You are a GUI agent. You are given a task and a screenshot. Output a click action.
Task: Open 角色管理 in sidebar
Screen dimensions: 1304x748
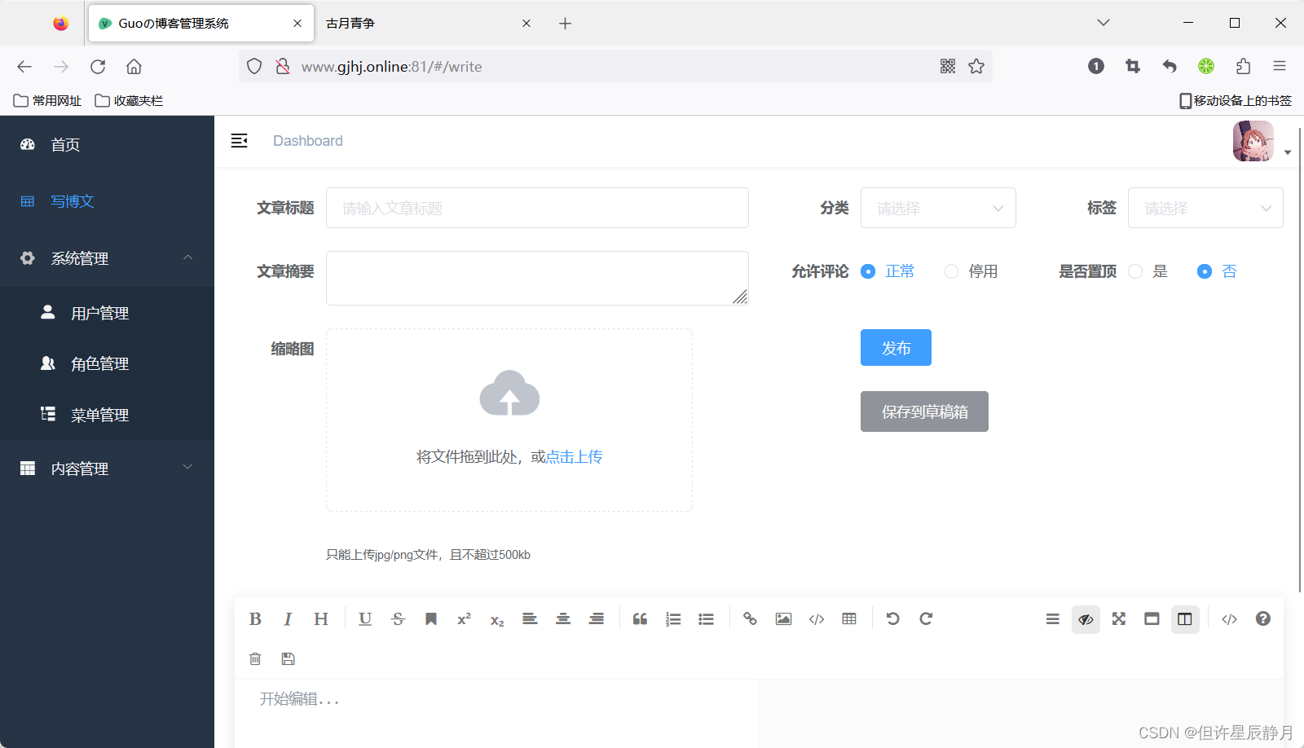tap(107, 363)
